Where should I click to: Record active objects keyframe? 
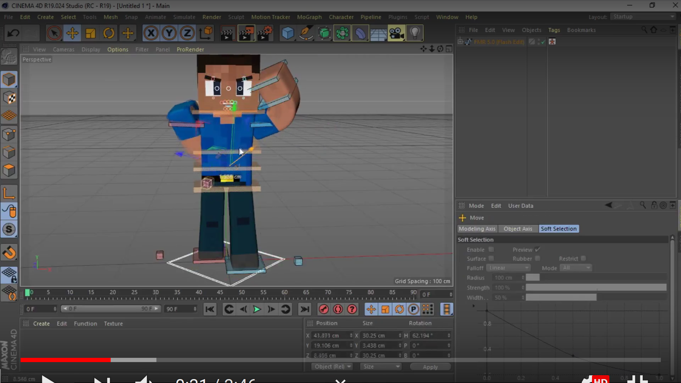pyautogui.click(x=324, y=310)
